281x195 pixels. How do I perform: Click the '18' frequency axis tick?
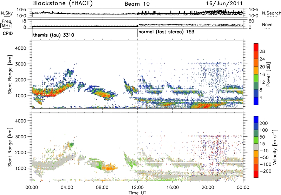click(x=24, y=21)
